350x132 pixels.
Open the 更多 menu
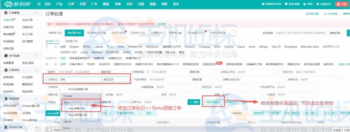coord(176,4)
